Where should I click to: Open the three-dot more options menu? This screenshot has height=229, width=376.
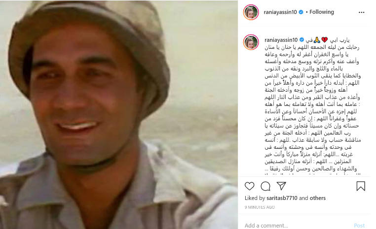coord(361,12)
